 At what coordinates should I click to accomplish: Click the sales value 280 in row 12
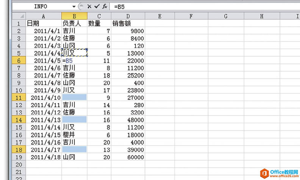point(128,105)
